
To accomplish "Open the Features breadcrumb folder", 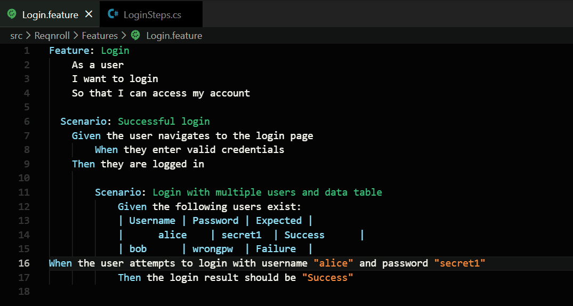I will [x=100, y=36].
